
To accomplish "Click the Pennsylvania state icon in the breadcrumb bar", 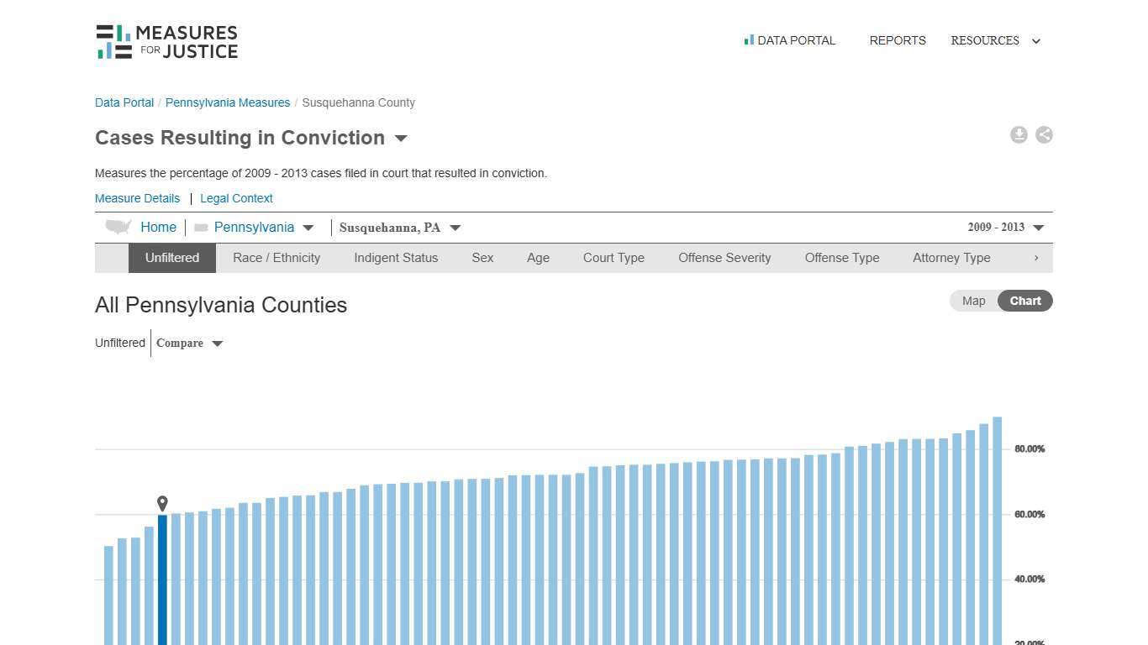I will 200,227.
